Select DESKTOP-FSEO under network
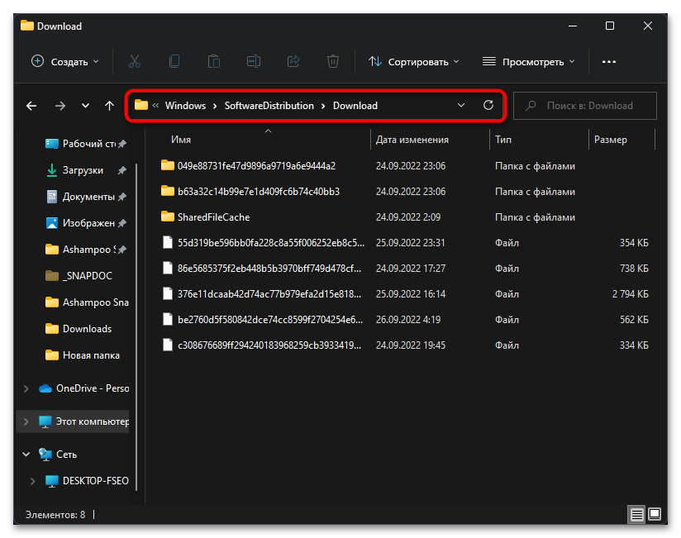The width and height of the screenshot is (681, 538). click(x=87, y=481)
